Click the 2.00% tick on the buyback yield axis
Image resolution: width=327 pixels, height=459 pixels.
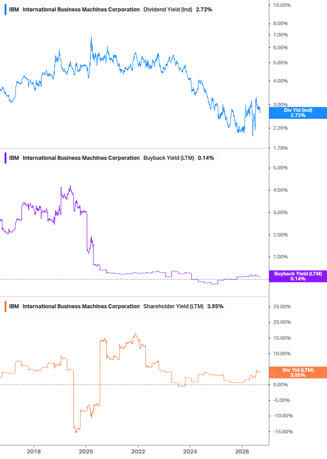280,235
